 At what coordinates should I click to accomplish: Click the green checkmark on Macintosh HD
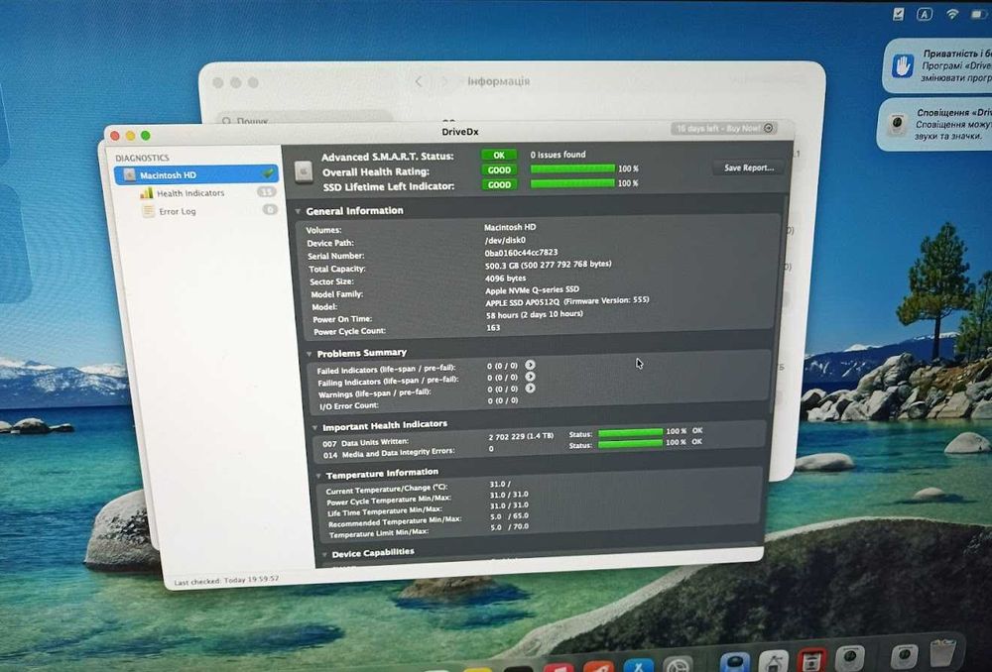(x=268, y=173)
